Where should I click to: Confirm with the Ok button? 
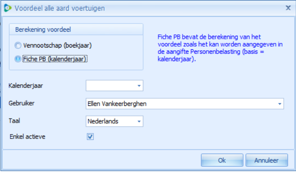[222, 160]
